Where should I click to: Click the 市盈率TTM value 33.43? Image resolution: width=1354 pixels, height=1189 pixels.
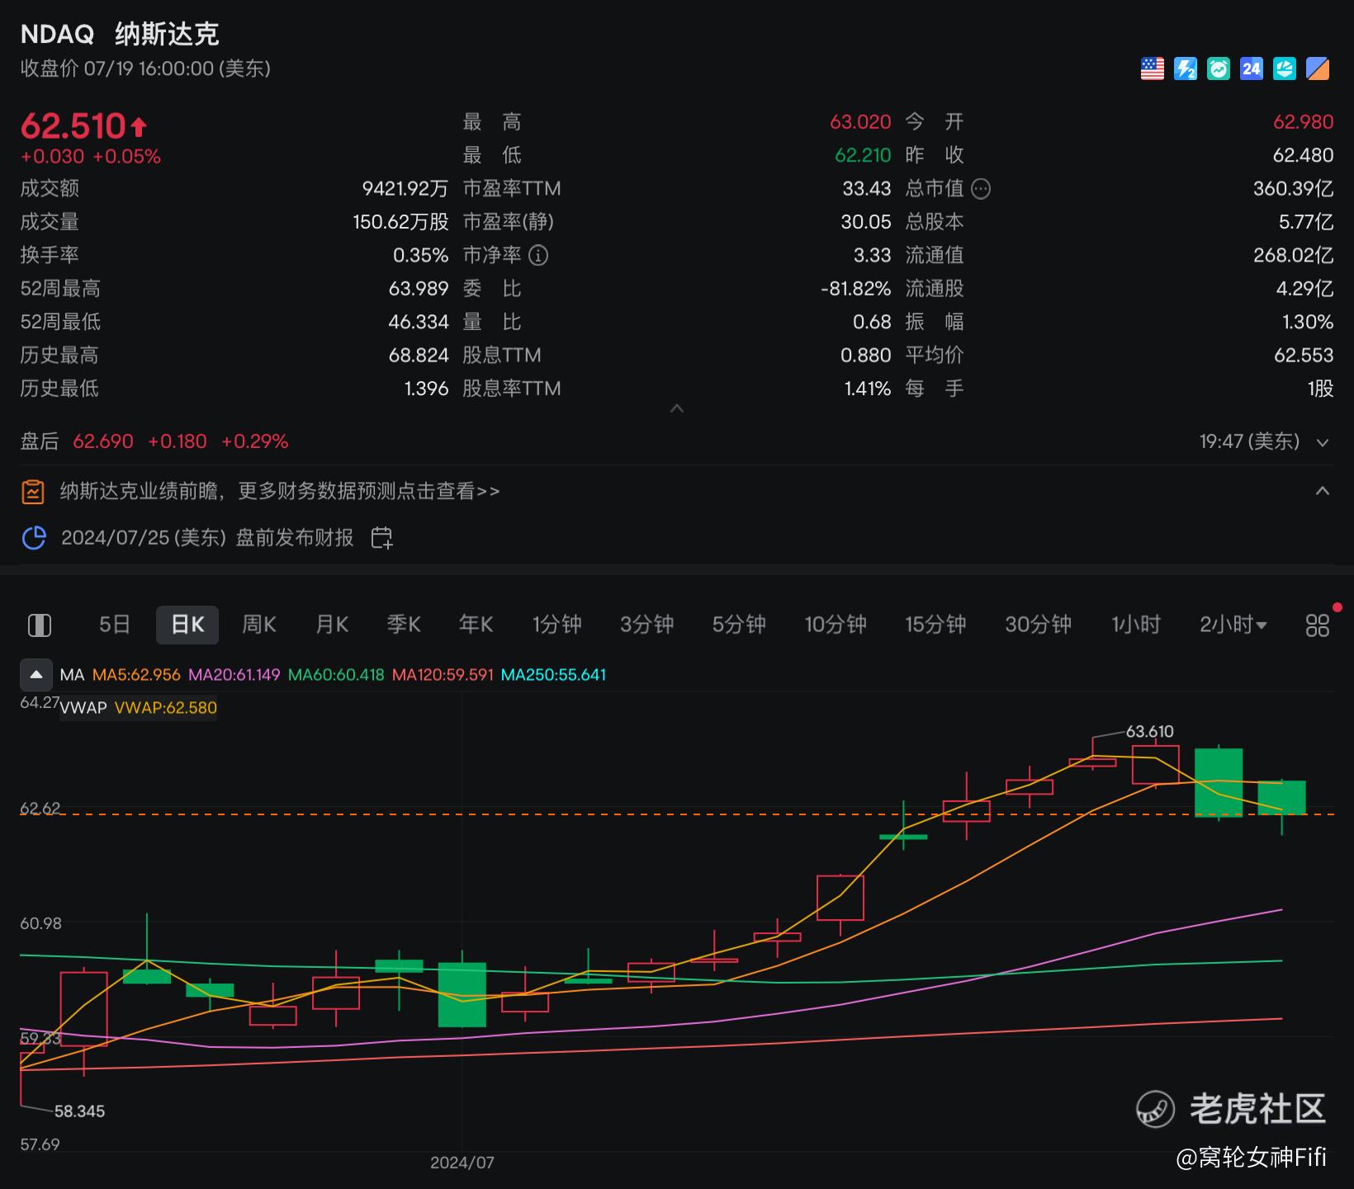click(867, 189)
